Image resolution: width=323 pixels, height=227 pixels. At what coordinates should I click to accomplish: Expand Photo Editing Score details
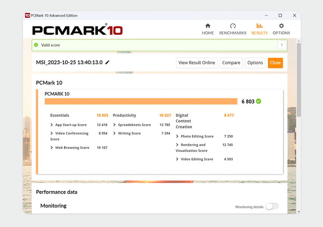click(177, 136)
